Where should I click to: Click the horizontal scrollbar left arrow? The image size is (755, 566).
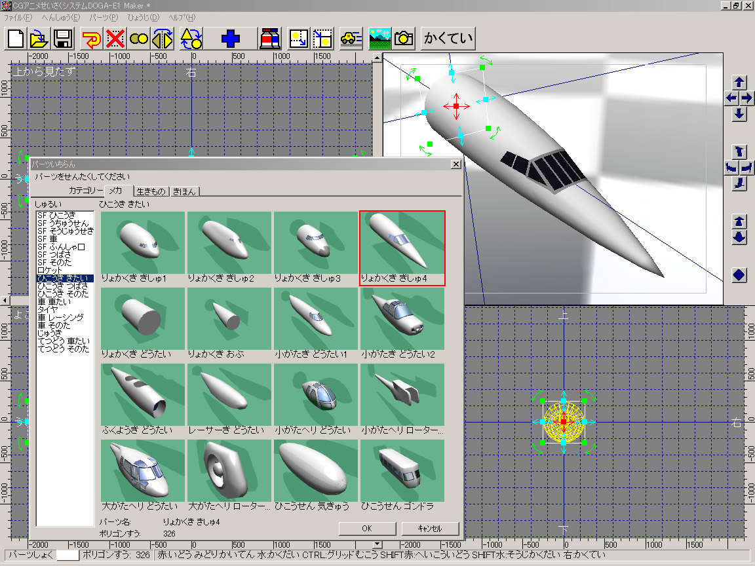(x=5, y=300)
